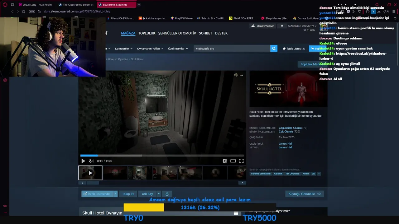This screenshot has height=224, width=399.
Task: Open publisher James Hall link
Action: pyautogui.click(x=286, y=147)
